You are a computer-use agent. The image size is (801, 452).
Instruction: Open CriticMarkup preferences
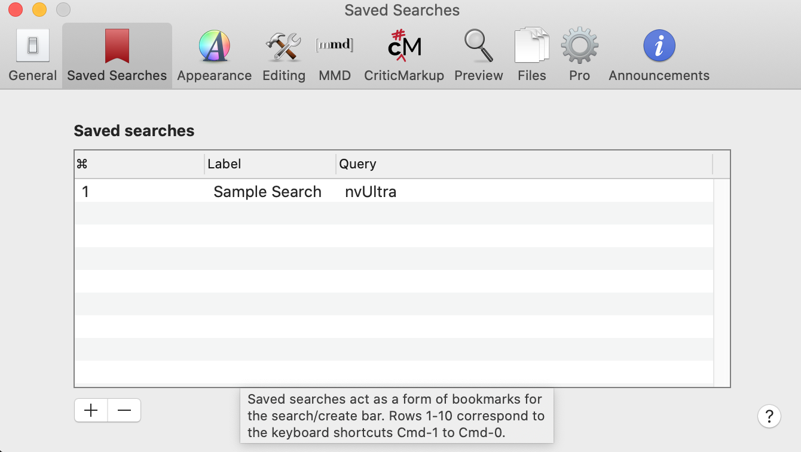(x=404, y=56)
